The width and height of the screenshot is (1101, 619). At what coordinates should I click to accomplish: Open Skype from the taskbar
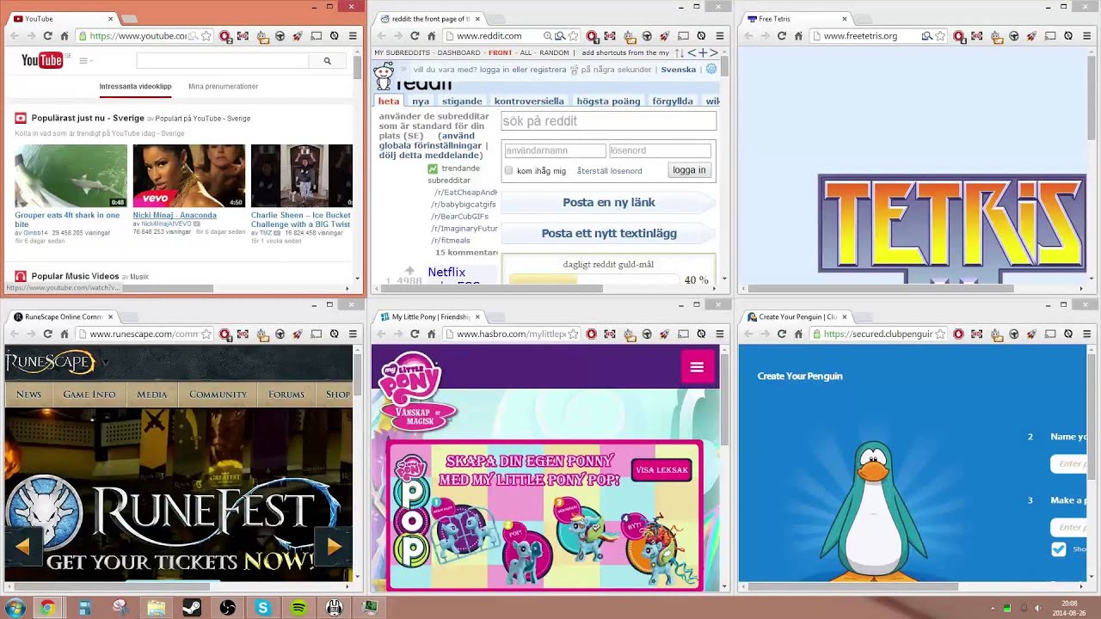(x=262, y=608)
